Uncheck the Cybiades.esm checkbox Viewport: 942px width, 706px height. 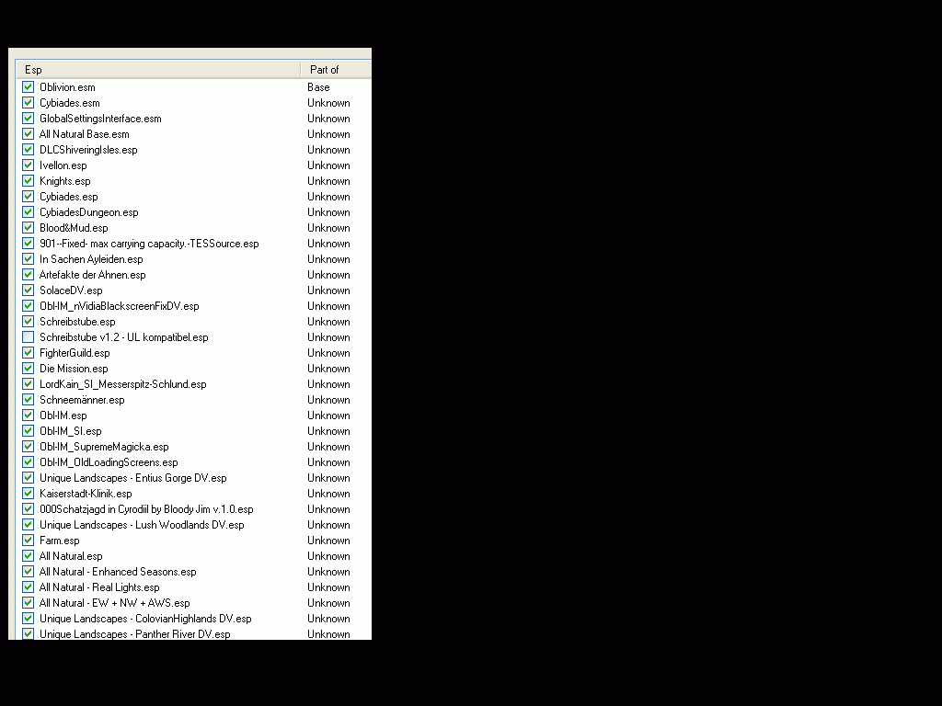point(29,103)
